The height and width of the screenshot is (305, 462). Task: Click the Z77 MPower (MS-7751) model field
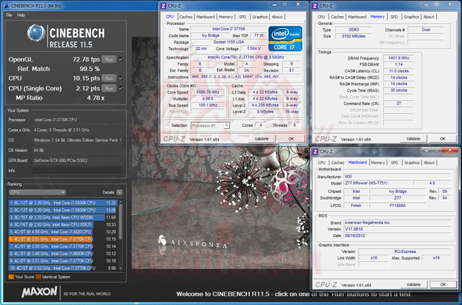pos(378,183)
